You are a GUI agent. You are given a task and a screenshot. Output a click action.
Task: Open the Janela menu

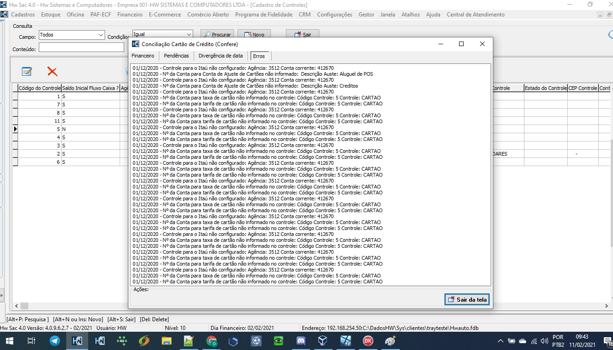pos(388,15)
